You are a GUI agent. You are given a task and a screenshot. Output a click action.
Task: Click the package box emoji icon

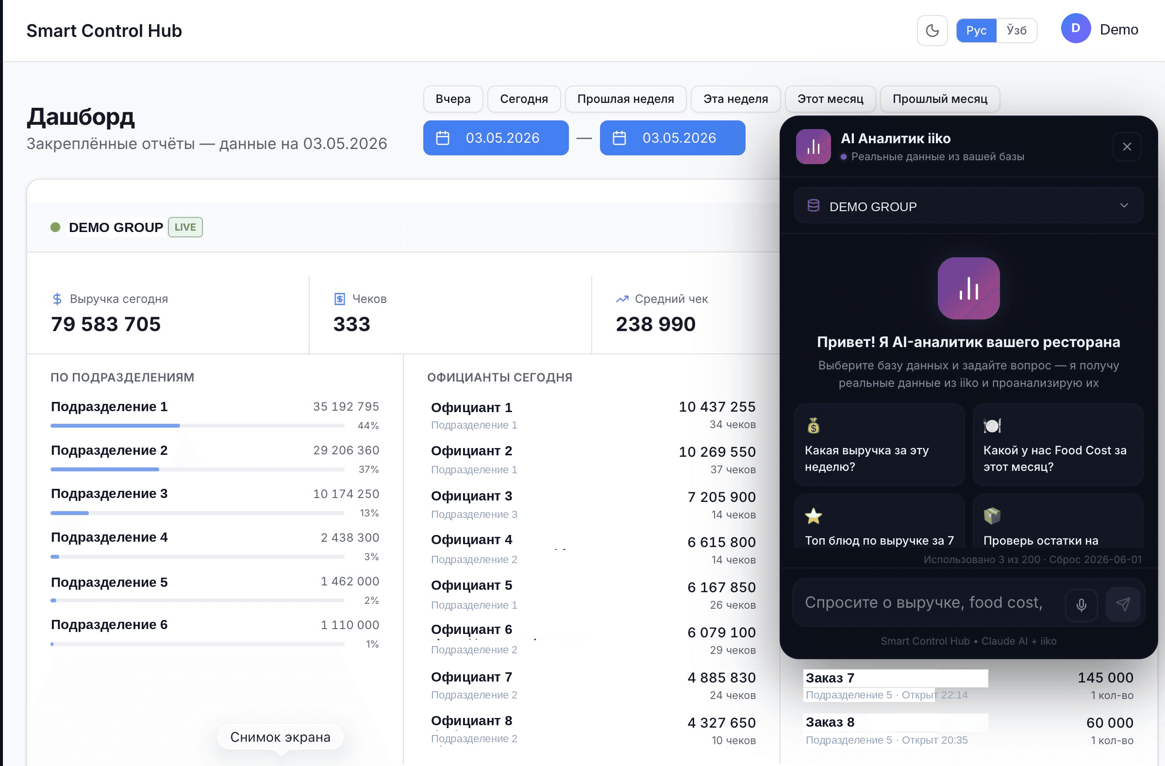tap(992, 516)
